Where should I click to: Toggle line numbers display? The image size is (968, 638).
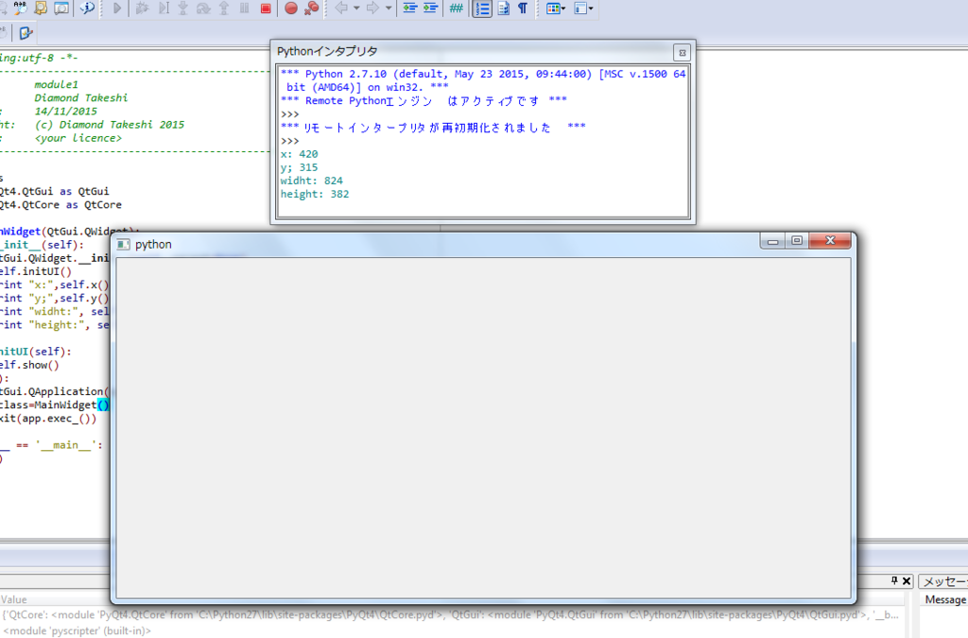click(x=482, y=8)
